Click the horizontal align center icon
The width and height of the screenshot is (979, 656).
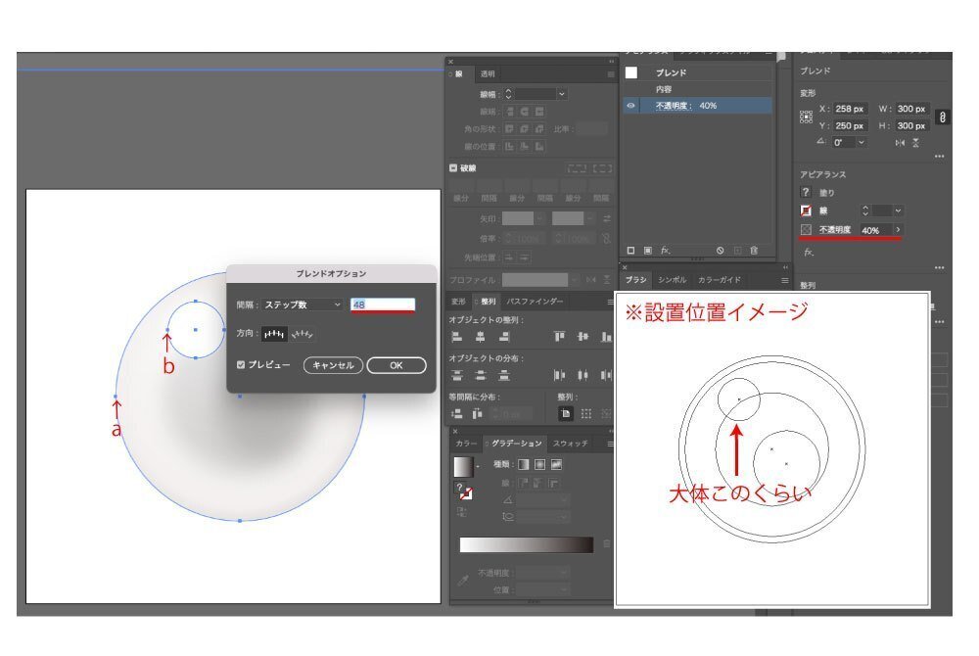click(480, 337)
